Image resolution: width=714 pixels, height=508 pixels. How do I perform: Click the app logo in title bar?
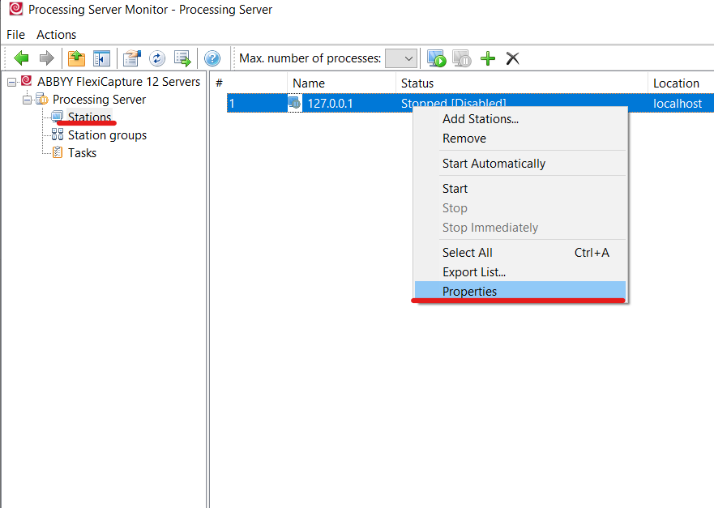[15, 9]
